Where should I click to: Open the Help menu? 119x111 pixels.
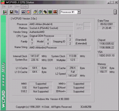tap(25, 6)
